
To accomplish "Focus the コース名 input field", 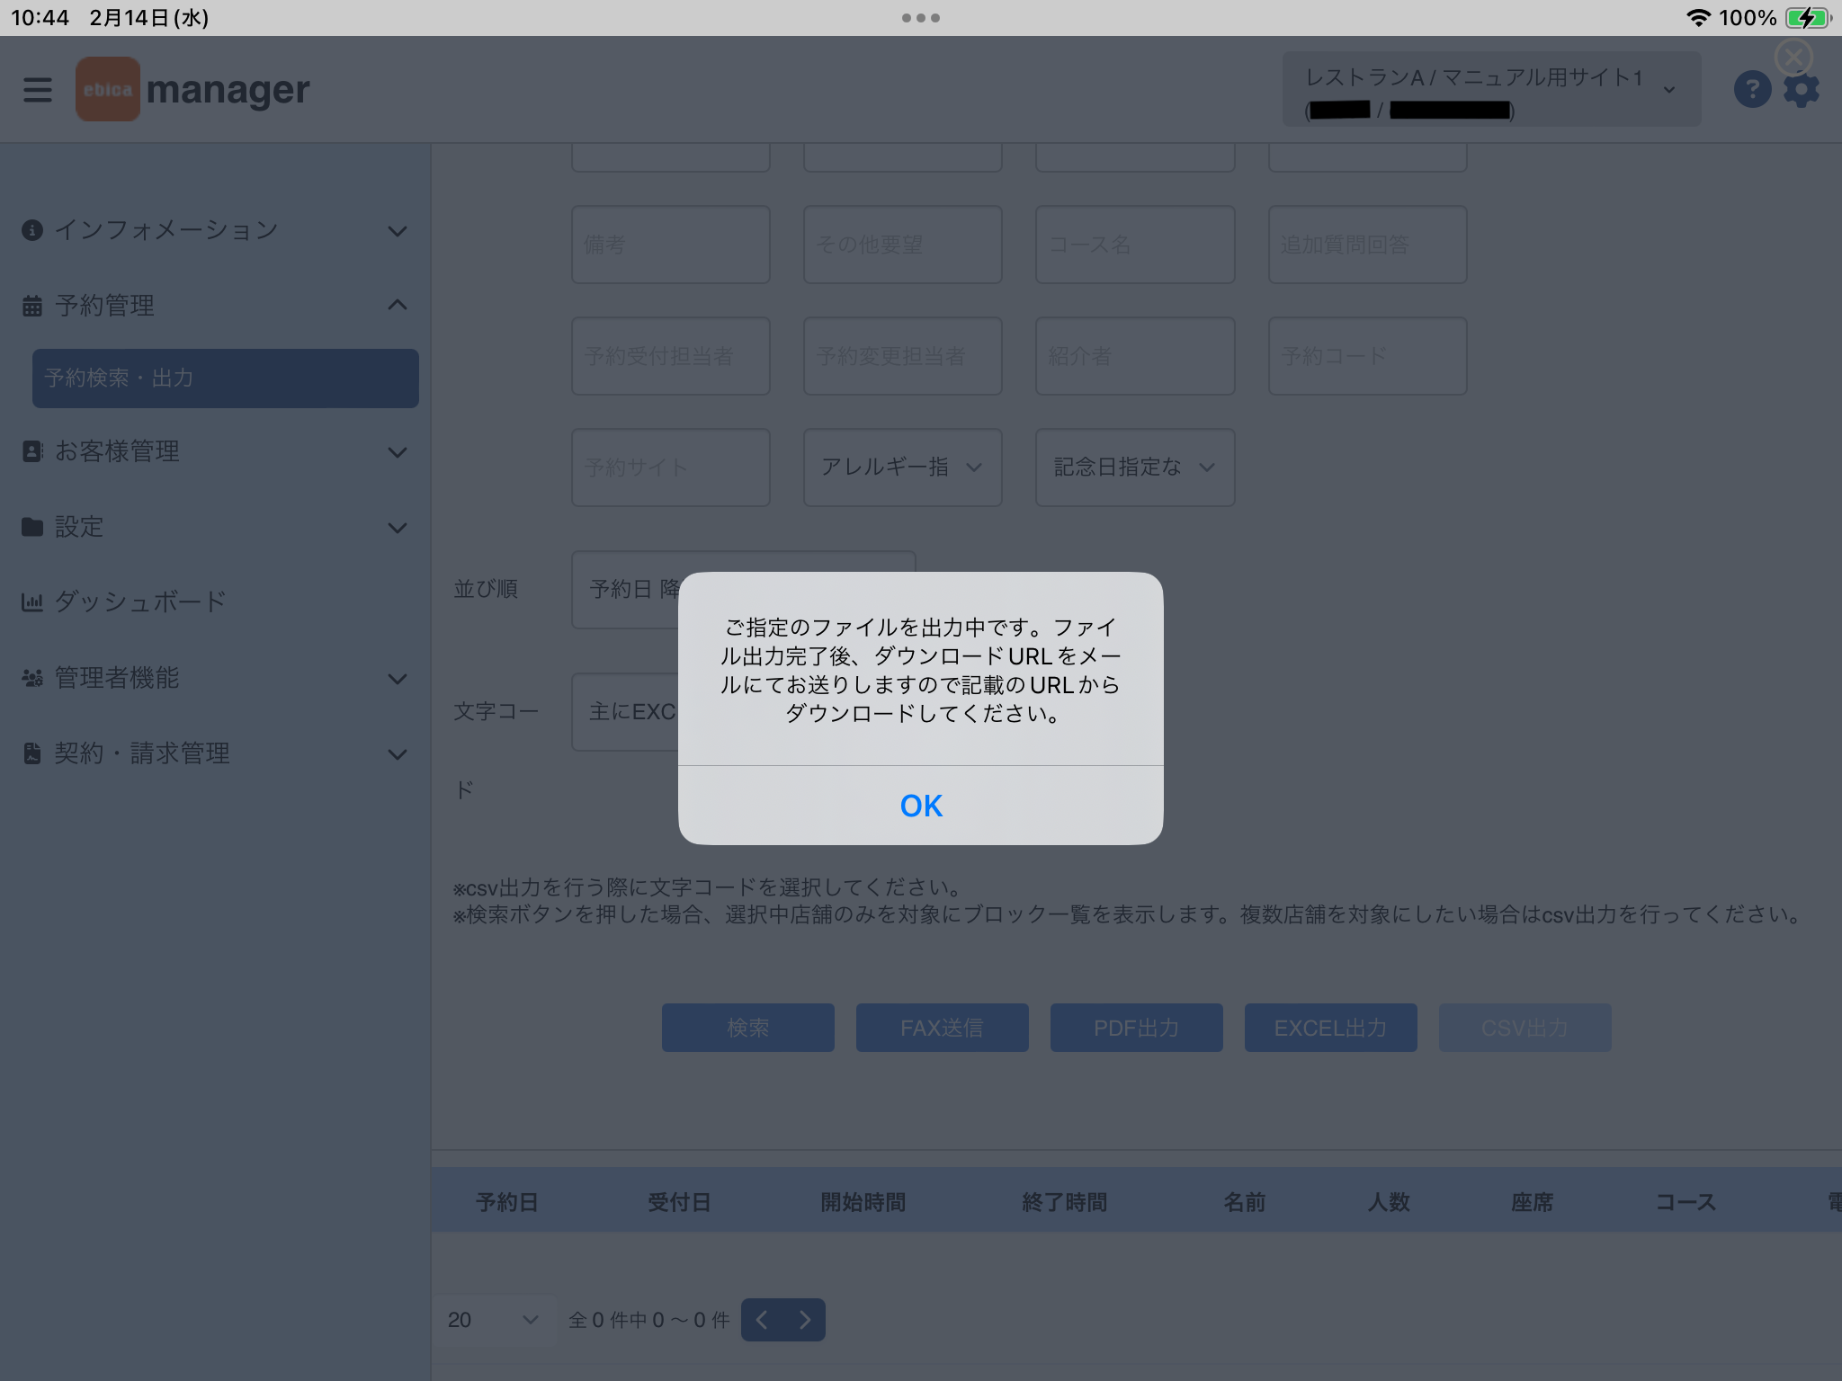I will [x=1135, y=245].
